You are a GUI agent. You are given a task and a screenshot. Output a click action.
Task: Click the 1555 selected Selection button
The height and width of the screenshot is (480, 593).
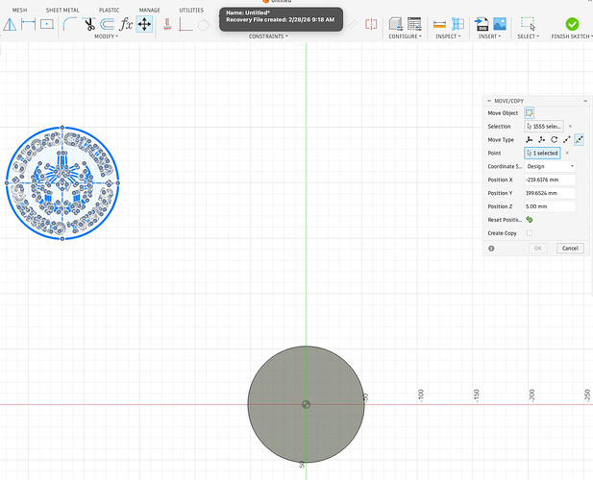[x=544, y=127]
